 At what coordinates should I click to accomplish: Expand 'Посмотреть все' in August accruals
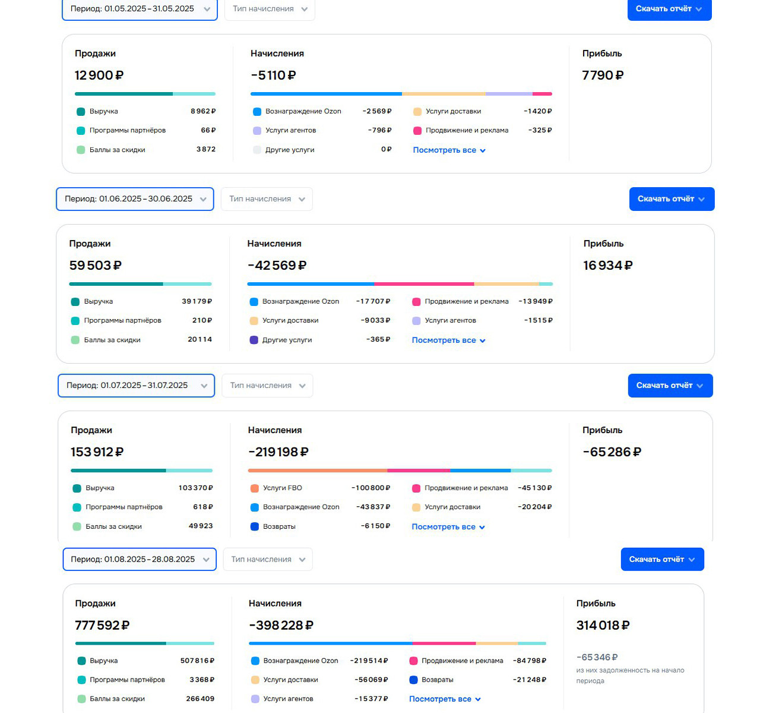445,699
